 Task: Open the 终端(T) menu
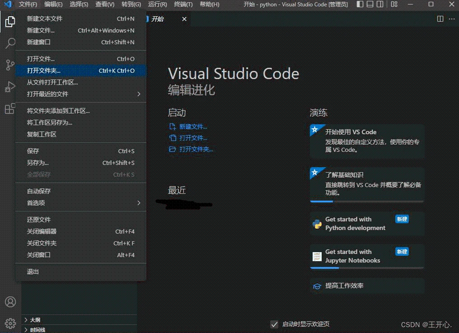(183, 5)
